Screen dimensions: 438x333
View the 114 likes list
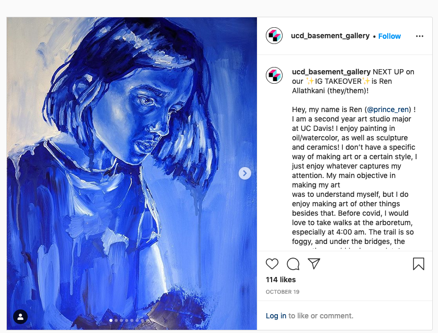[280, 280]
